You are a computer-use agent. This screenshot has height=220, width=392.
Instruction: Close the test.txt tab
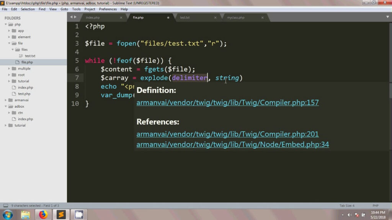click(x=215, y=18)
